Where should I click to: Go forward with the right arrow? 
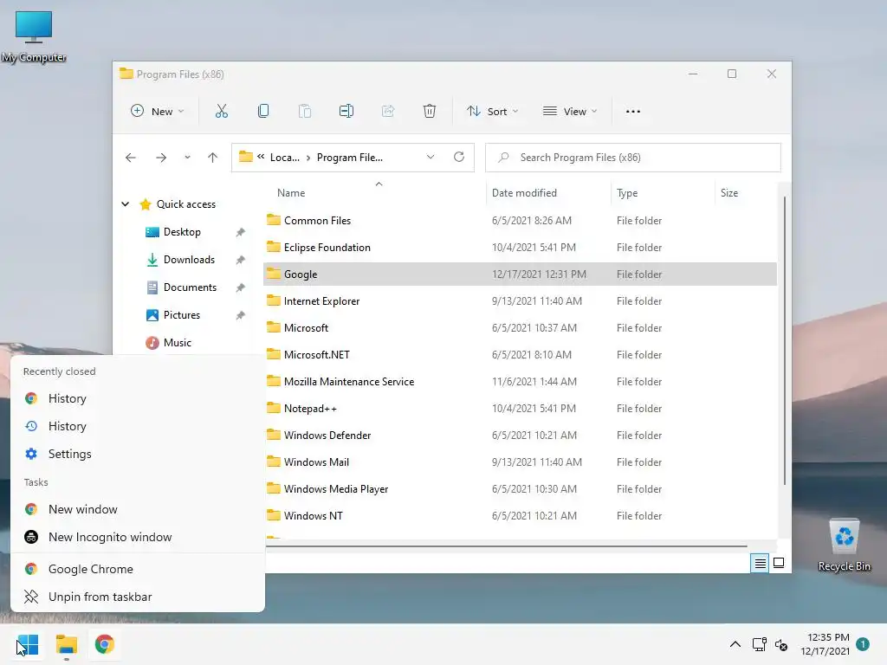(x=161, y=158)
